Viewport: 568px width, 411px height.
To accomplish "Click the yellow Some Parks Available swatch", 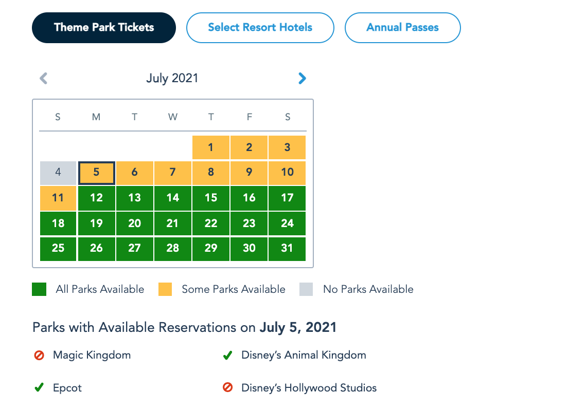I will (x=165, y=289).
